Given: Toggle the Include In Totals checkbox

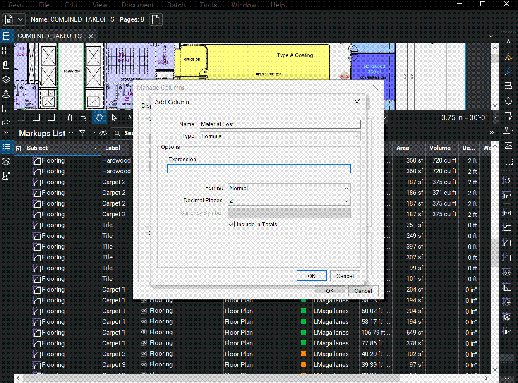Looking at the screenshot, I should (x=231, y=224).
